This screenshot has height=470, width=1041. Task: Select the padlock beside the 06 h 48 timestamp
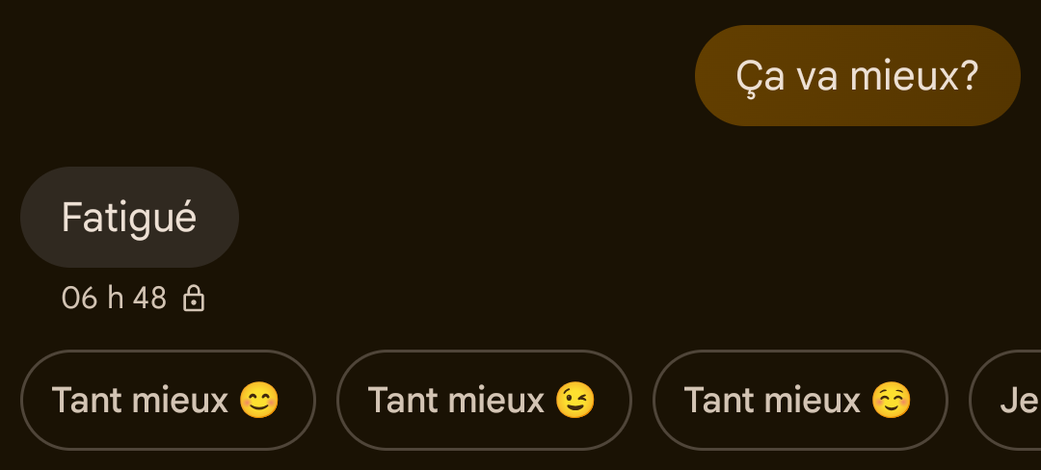tap(194, 299)
